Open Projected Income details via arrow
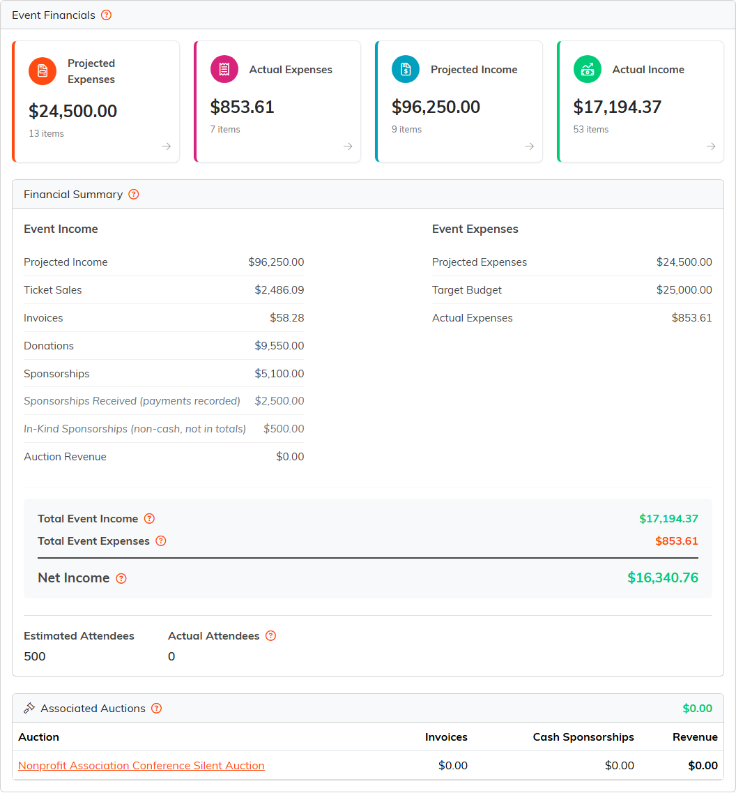Image resolution: width=736 pixels, height=793 pixels. [x=529, y=146]
